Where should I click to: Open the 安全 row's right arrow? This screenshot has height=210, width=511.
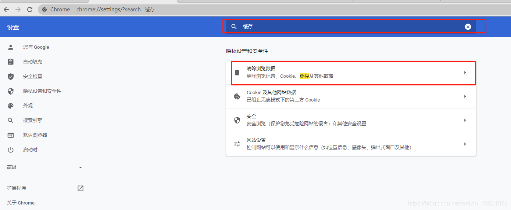point(465,120)
